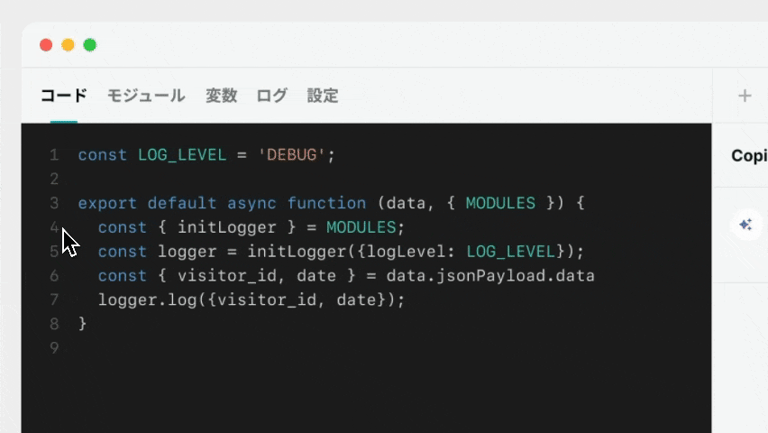Click the plus icon in top right
Viewport: 768px width, 433px height.
[x=745, y=96]
